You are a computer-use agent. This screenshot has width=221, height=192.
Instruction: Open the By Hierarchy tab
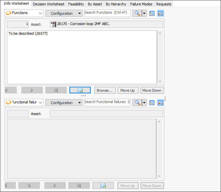[116, 4]
